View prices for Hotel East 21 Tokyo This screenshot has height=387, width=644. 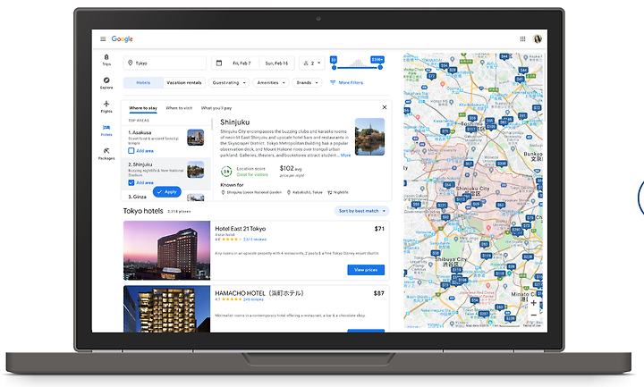pos(366,270)
